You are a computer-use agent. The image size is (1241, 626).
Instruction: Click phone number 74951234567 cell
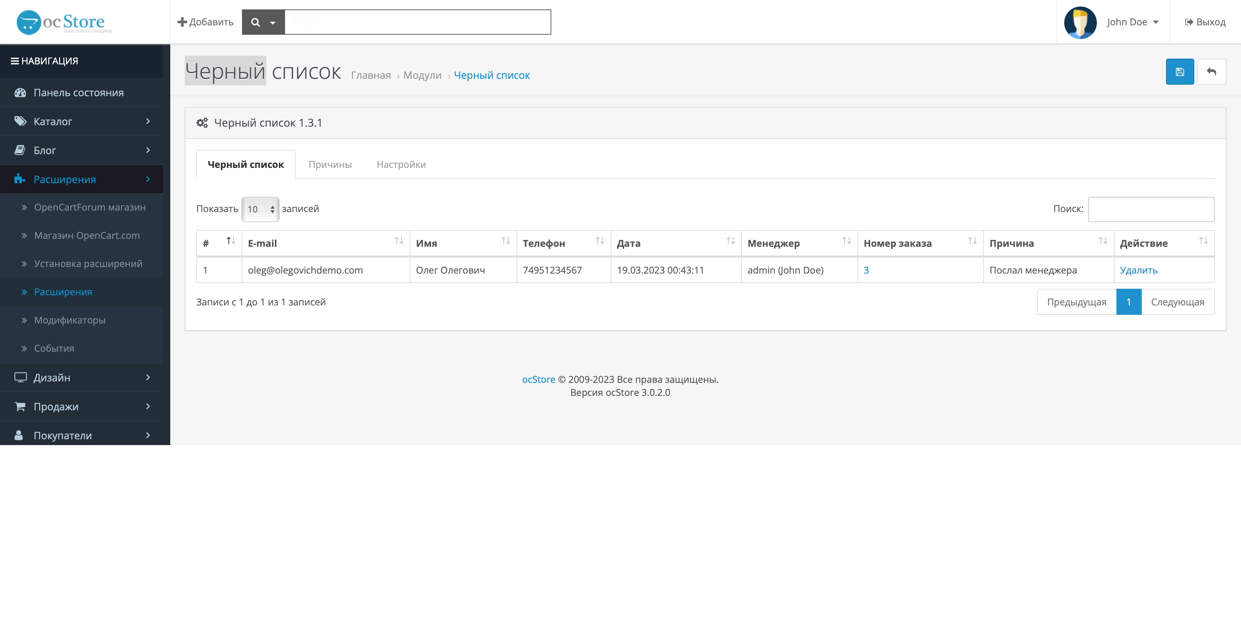564,270
